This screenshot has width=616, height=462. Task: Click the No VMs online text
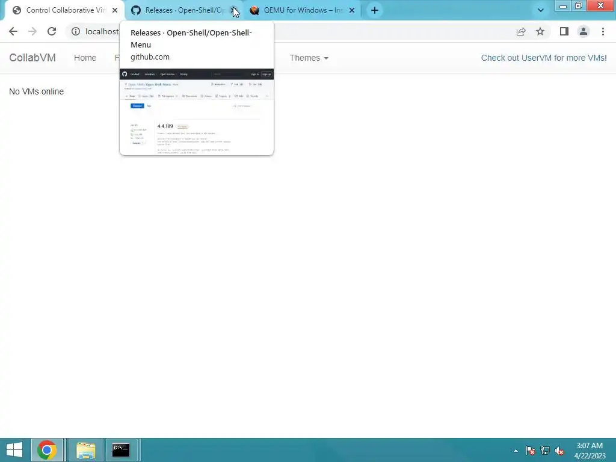[37, 91]
